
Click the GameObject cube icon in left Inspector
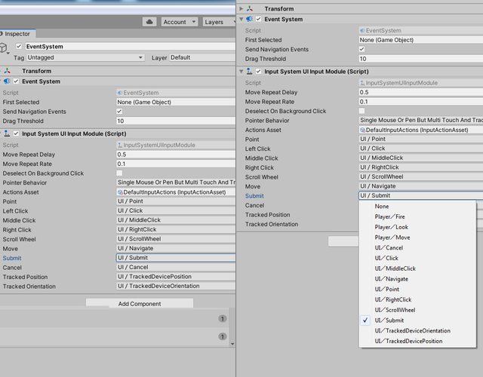pos(3,48)
